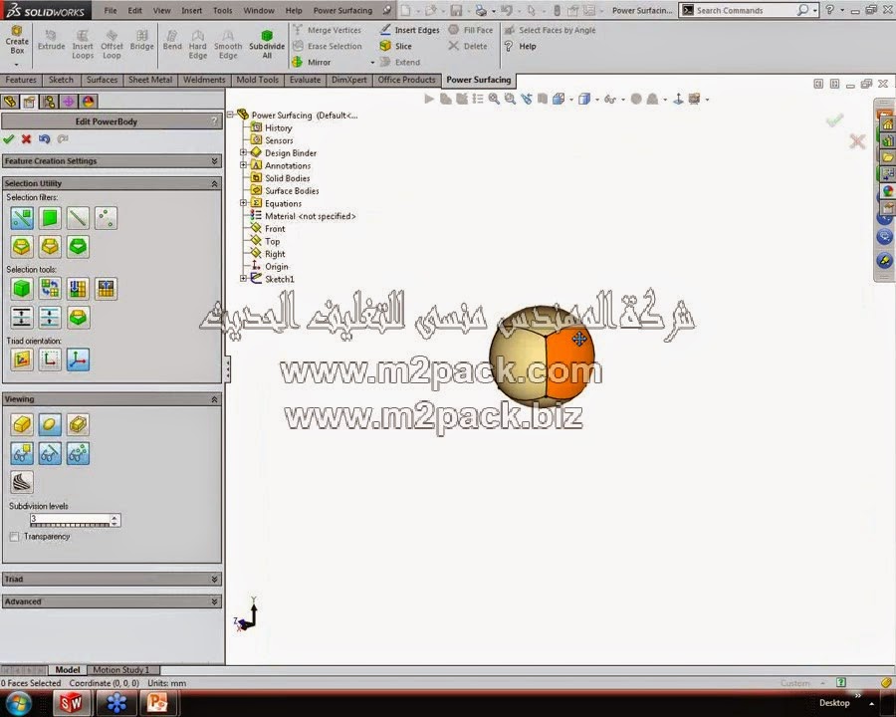Click Merge Vertices
Image resolution: width=896 pixels, height=717 pixels.
point(328,30)
